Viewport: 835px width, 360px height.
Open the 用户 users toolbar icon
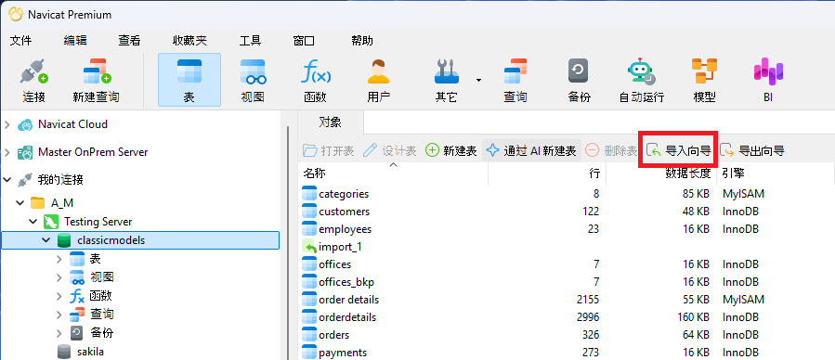coord(379,81)
